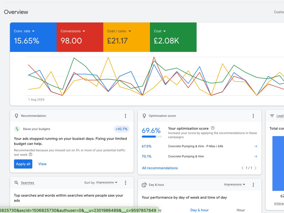This screenshot has height=213, width=284.
Task: Click the blue 15.65% Conv. rate tile
Action: [x=33, y=37]
